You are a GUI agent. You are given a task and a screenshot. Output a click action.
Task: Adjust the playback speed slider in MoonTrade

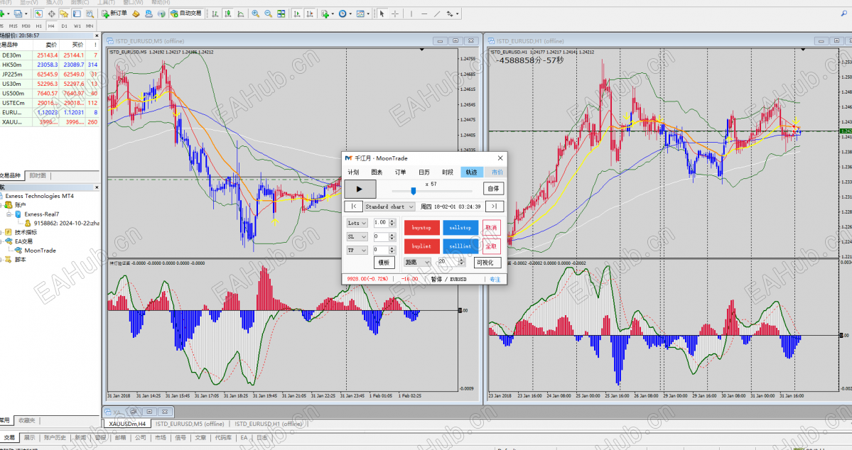(x=414, y=191)
